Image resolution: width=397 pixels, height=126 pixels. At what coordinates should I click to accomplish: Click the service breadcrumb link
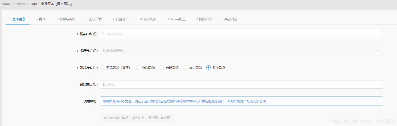point(21,4)
